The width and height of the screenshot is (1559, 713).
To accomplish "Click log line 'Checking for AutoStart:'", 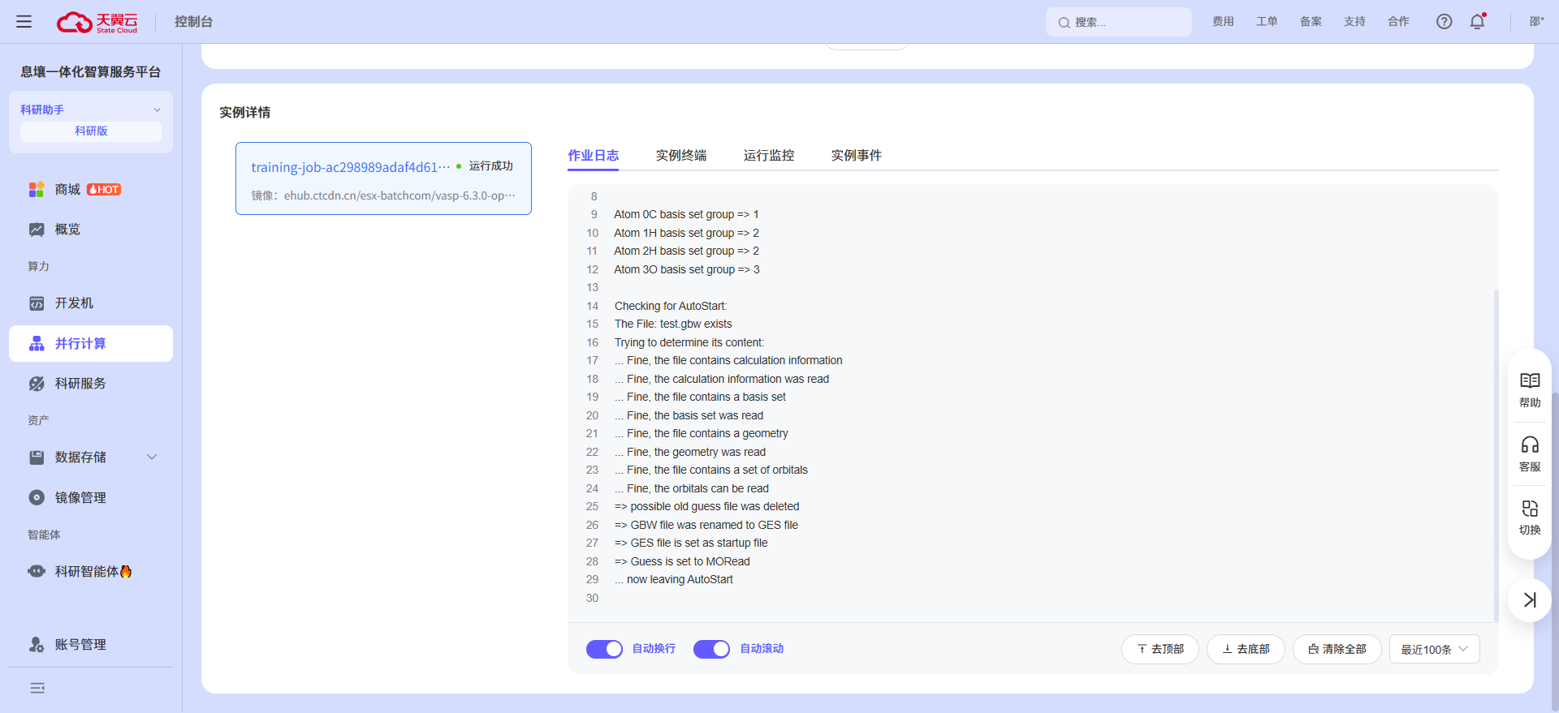I will (671, 306).
